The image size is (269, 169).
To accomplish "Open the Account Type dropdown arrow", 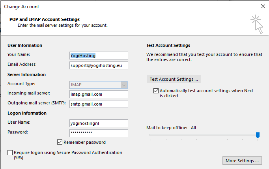I will tap(124, 85).
